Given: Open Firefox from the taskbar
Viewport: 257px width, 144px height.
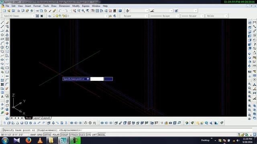Looking at the screenshot, I should click(29, 140).
